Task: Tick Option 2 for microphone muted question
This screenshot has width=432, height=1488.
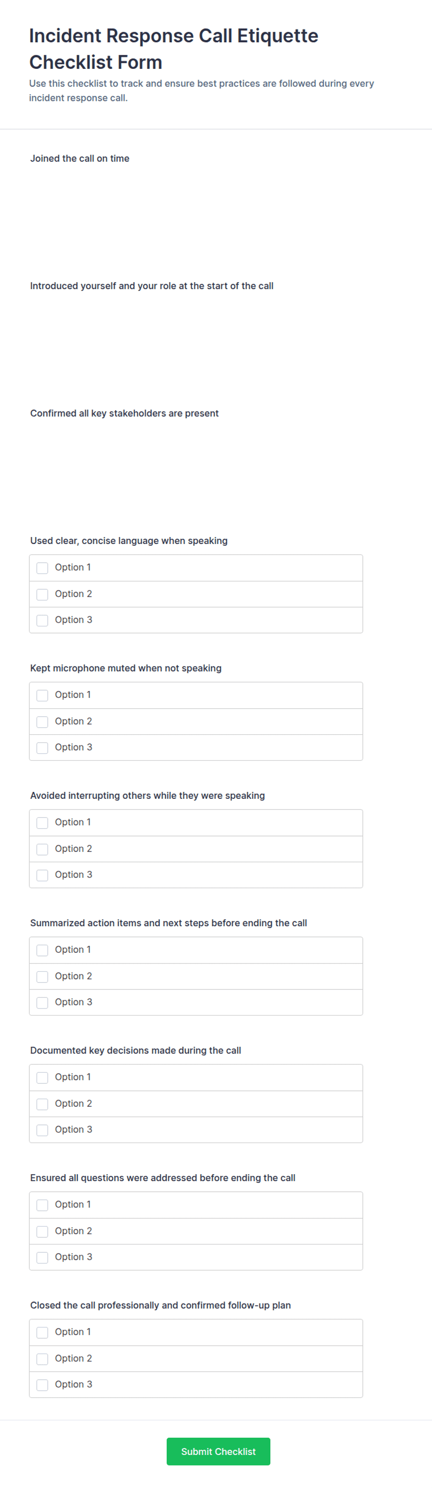Action: coord(42,722)
